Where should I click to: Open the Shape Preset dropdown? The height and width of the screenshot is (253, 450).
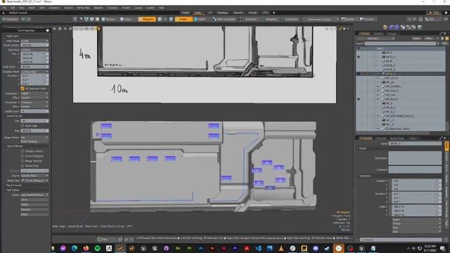point(34,138)
